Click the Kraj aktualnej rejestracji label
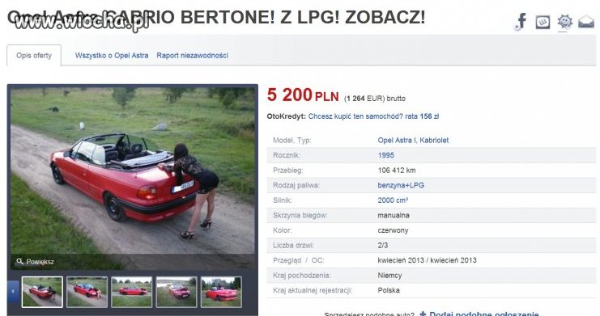The width and height of the screenshot is (600, 316). pos(313,290)
